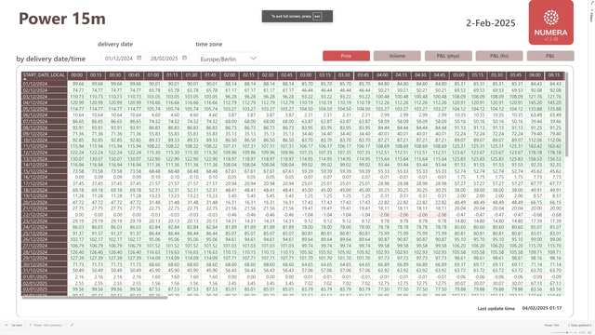Image resolution: width=595 pixels, height=335 pixels.
Task: Select the 22/12/2024 row header
Action: tap(45, 215)
